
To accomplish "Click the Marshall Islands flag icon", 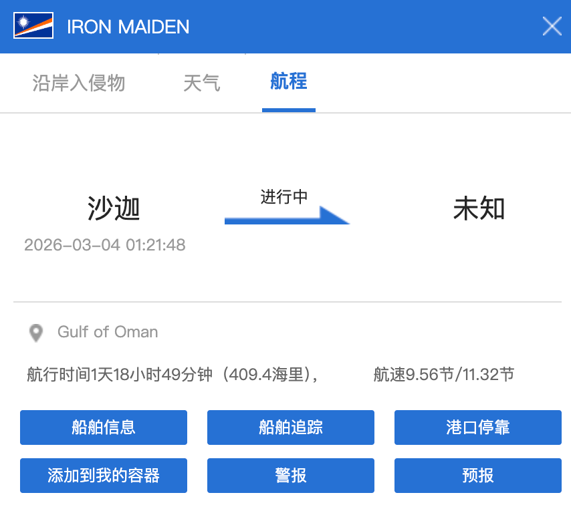I will pyautogui.click(x=33, y=26).
